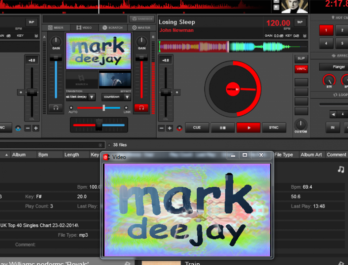Open the countdown video effect dropdown
This screenshot has width=348, height=265.
point(127,97)
